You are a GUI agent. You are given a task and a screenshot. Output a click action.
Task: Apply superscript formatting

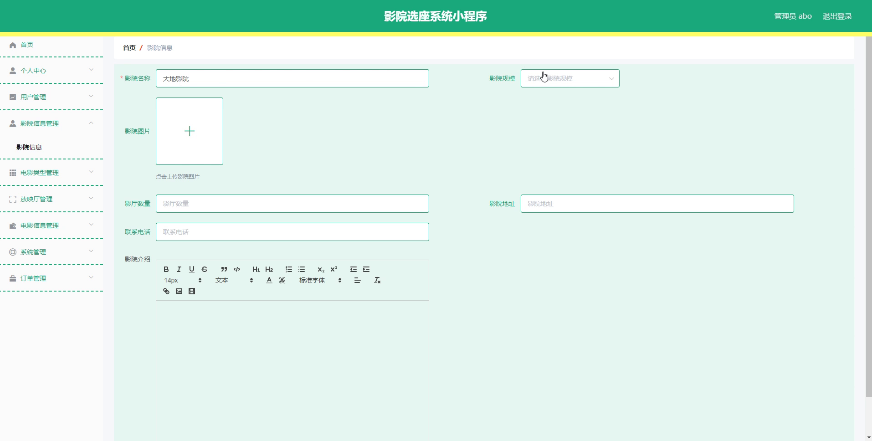pos(333,269)
